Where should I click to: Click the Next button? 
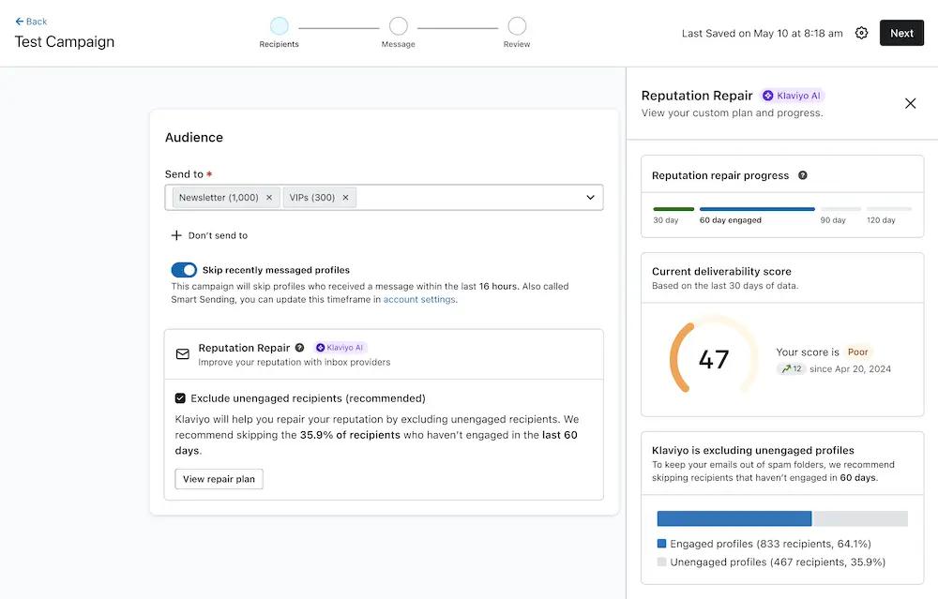(x=900, y=32)
